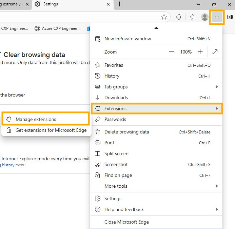Toggle the sidebar icon at toolbar right

[x=230, y=17]
